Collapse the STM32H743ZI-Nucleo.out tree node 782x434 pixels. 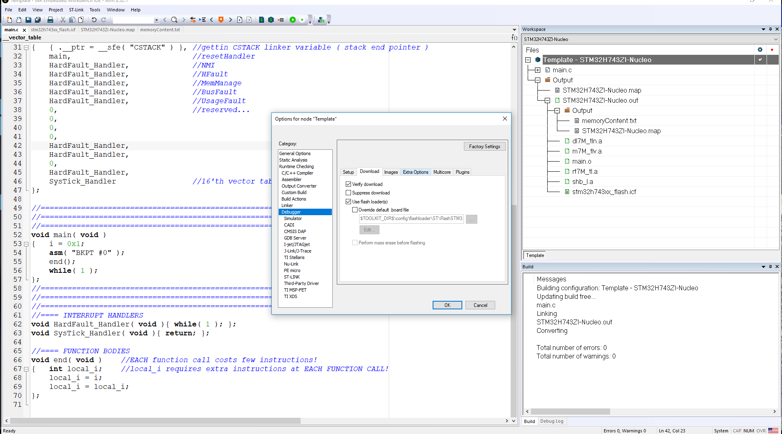547,101
